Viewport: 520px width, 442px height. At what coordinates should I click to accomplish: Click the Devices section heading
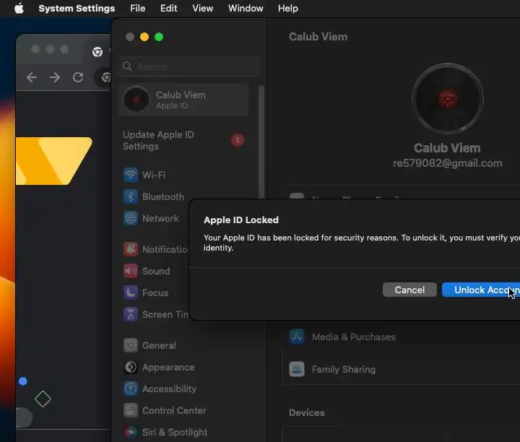307,413
